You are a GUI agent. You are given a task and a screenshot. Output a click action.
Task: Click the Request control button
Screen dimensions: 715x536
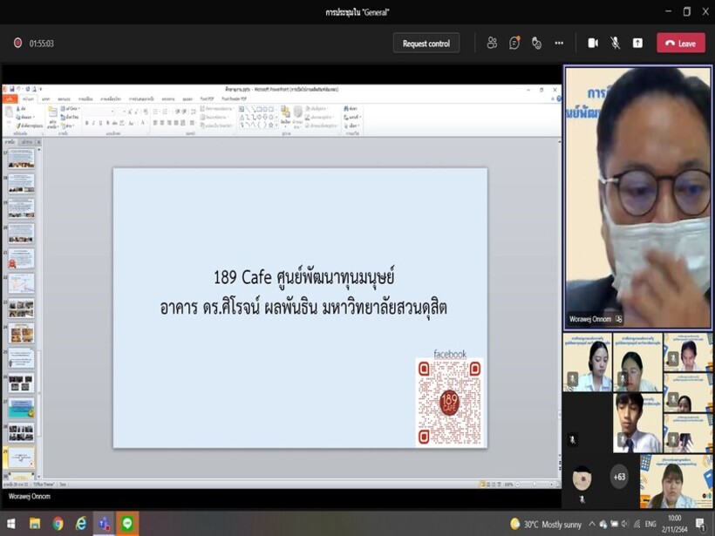(426, 44)
